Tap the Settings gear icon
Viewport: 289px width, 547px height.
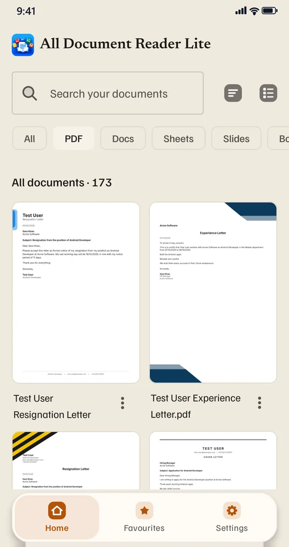232,511
